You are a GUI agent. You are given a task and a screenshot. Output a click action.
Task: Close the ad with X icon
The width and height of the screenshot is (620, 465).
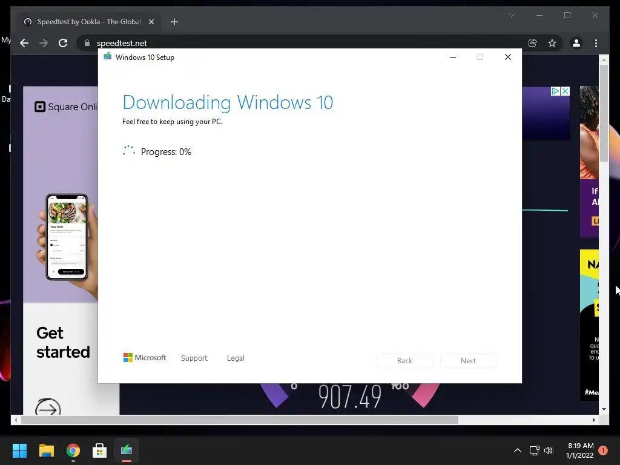tap(566, 91)
